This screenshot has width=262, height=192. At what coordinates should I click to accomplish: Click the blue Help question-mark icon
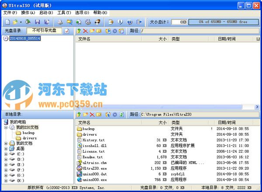click(x=130, y=22)
